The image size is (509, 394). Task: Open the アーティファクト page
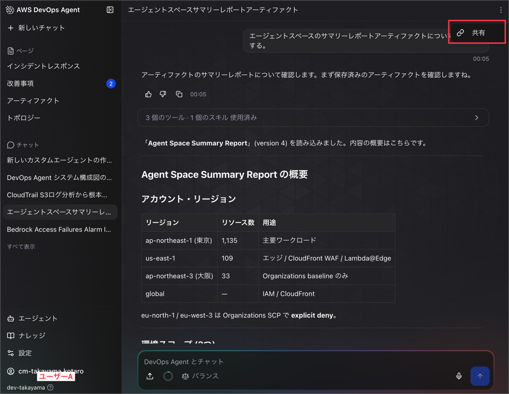pos(33,101)
